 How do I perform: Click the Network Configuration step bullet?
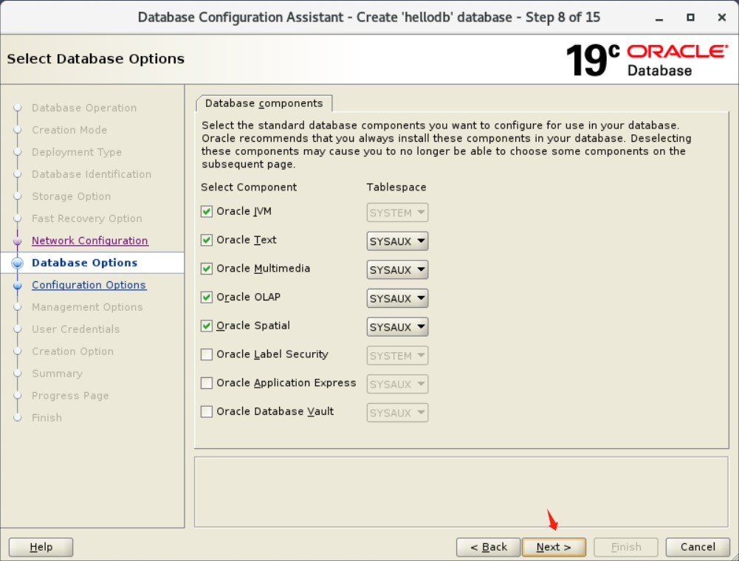click(x=18, y=241)
